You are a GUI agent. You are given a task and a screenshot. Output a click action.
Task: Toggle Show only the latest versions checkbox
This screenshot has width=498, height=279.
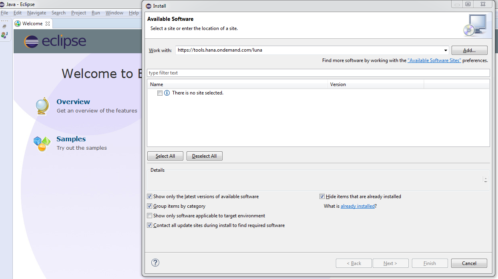150,197
